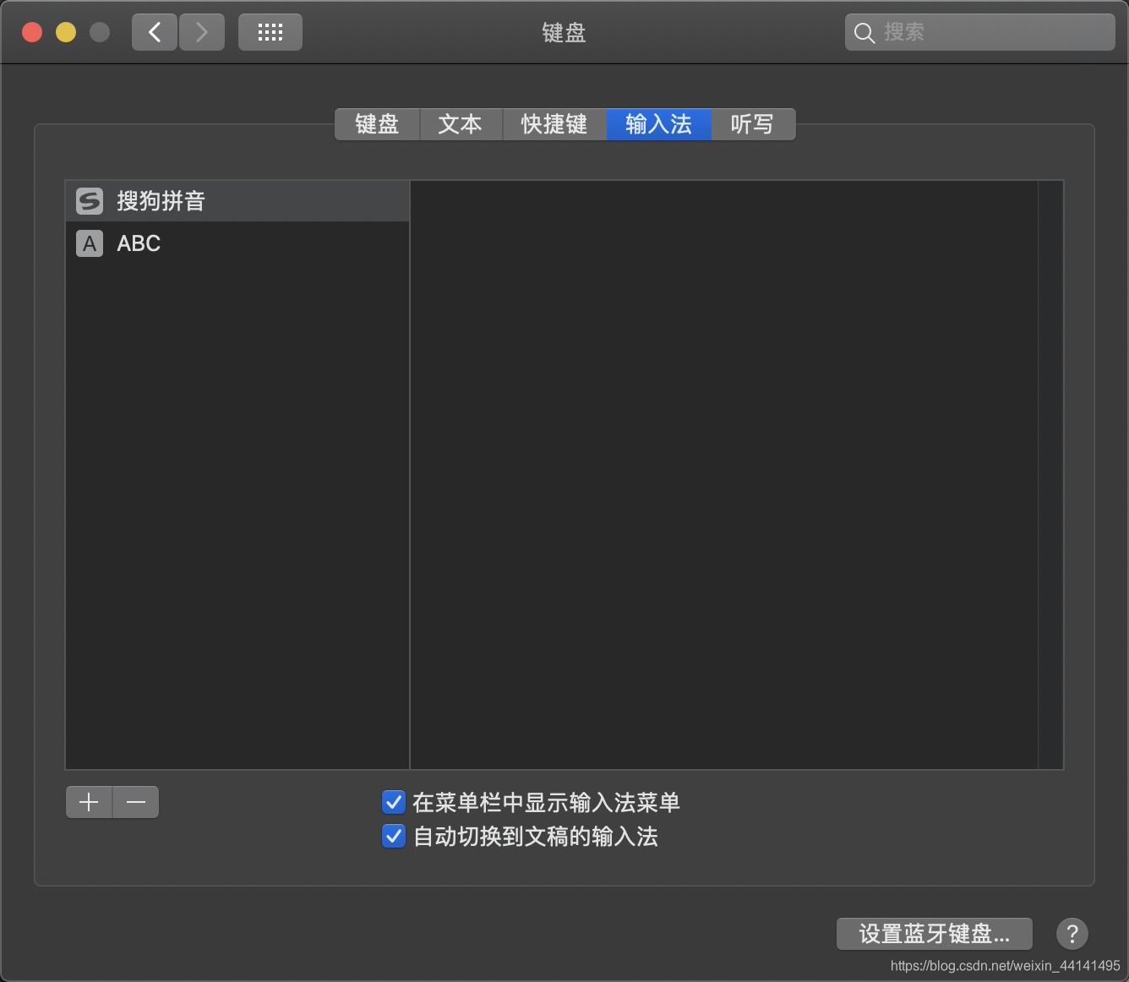Open help with the question mark button
1129x982 pixels.
click(x=1072, y=934)
